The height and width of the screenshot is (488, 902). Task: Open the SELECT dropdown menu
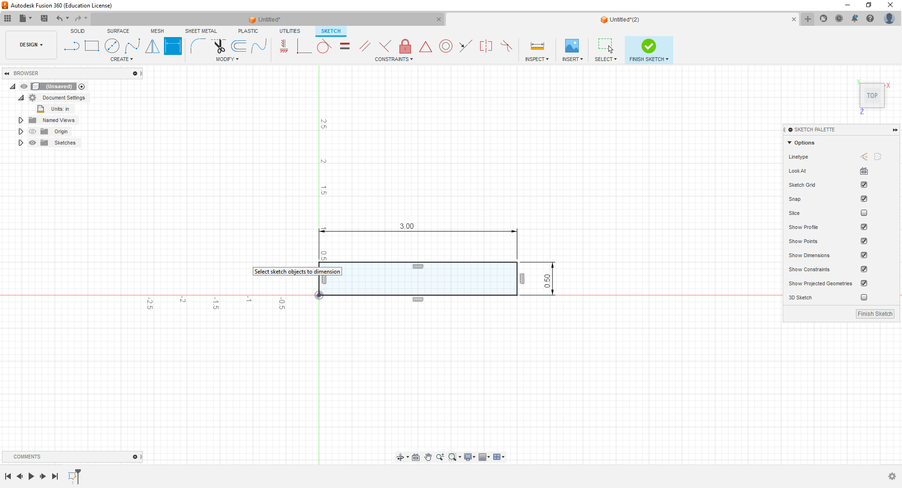click(x=606, y=59)
